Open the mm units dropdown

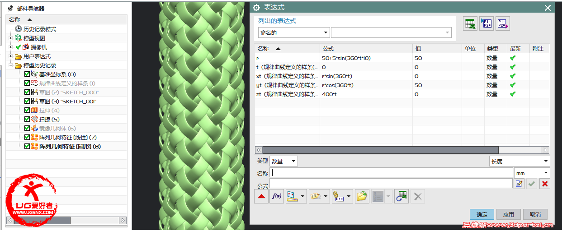pyautogui.click(x=532, y=173)
